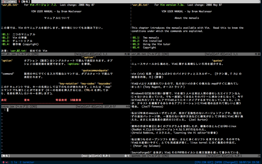Viewport: 262px width, 164px height.
Task: Click the 意味 column header
Action: 27,100
